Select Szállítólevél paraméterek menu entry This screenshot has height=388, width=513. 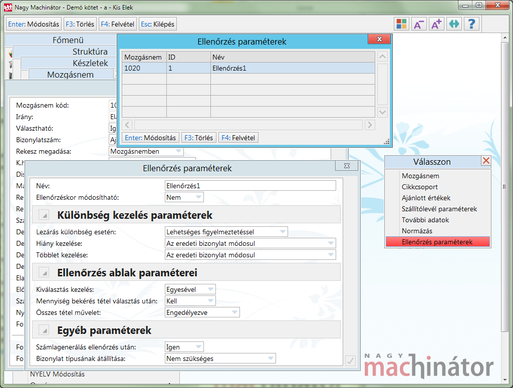coord(438,209)
